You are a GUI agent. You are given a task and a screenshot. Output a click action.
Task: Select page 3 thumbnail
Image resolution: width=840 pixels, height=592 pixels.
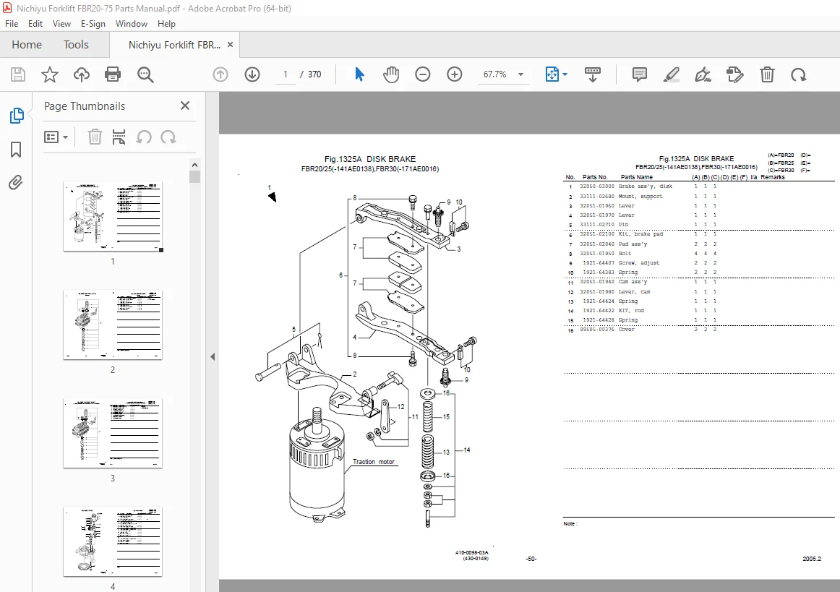coord(113,433)
